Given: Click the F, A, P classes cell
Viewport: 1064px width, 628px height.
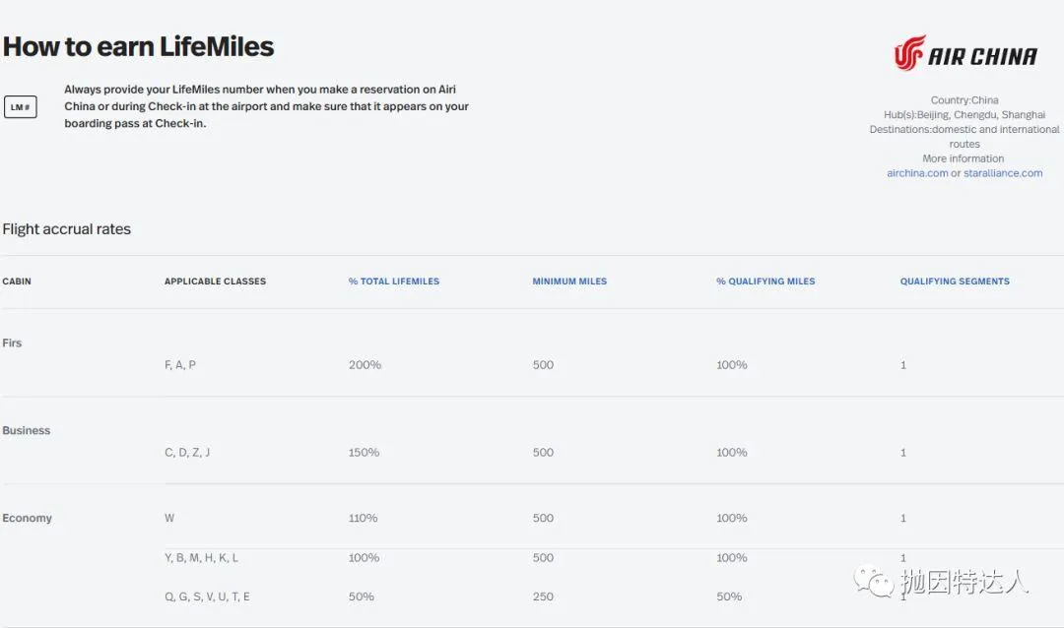Looking at the screenshot, I should [x=180, y=365].
